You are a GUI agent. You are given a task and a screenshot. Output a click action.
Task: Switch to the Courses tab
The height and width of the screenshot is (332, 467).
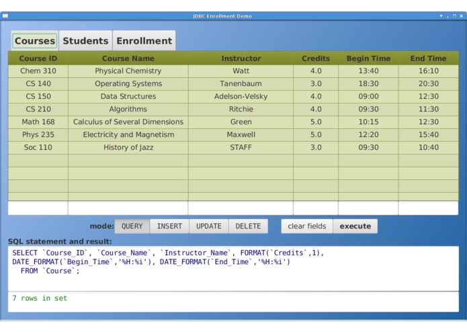point(35,40)
